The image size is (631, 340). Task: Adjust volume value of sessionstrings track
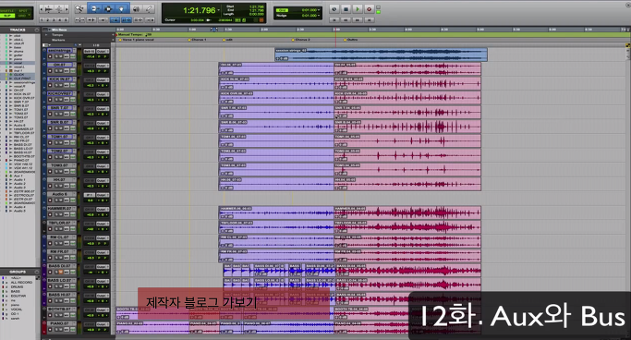coord(90,56)
